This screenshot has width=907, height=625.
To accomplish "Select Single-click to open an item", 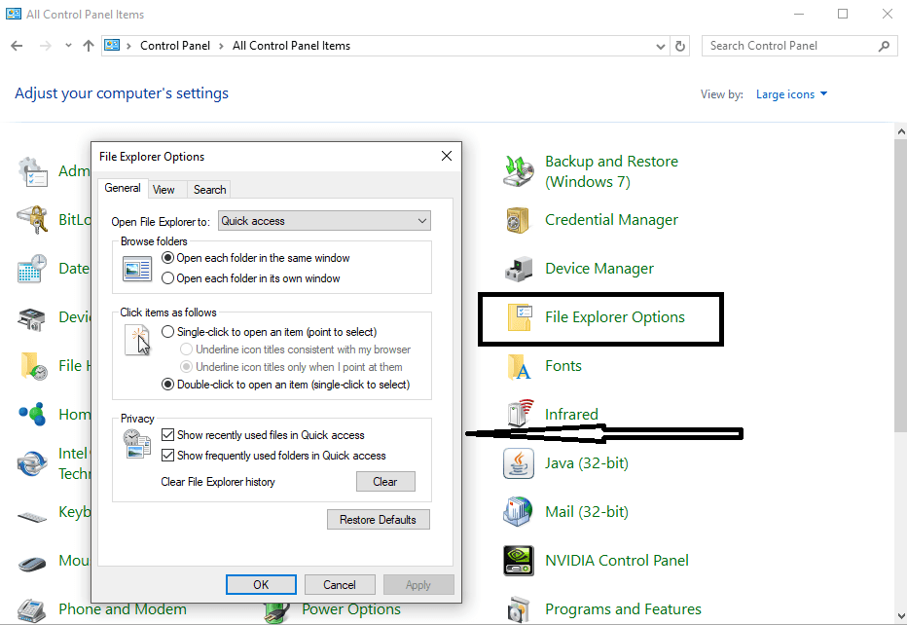I will coord(168,332).
